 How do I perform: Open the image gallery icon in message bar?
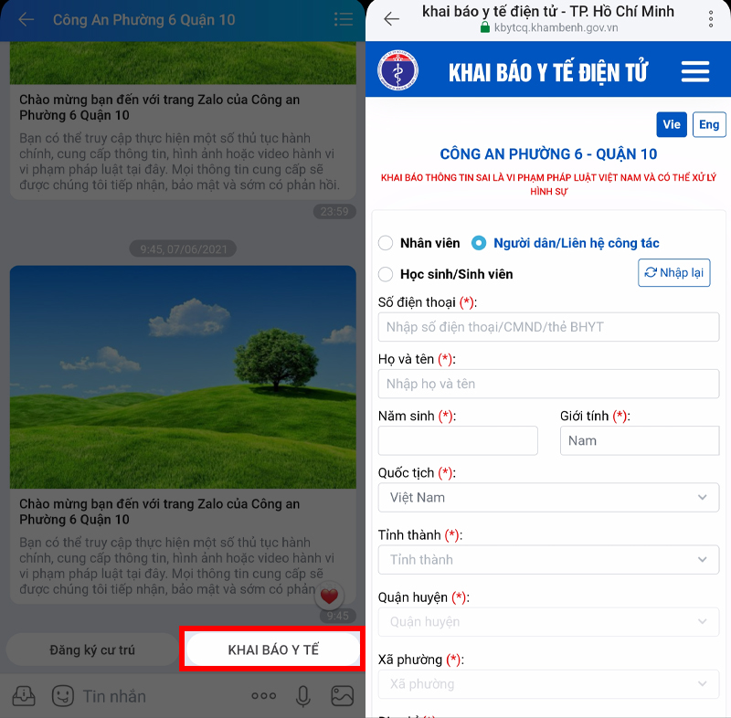(x=342, y=696)
